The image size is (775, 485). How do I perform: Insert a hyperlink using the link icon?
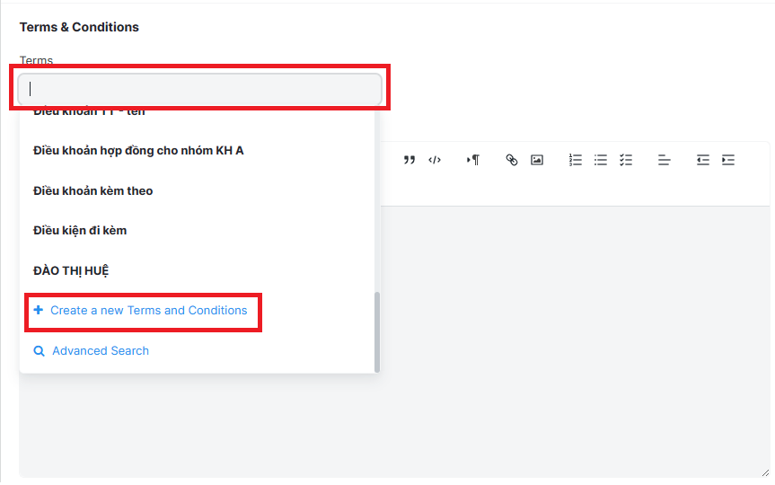click(x=512, y=160)
